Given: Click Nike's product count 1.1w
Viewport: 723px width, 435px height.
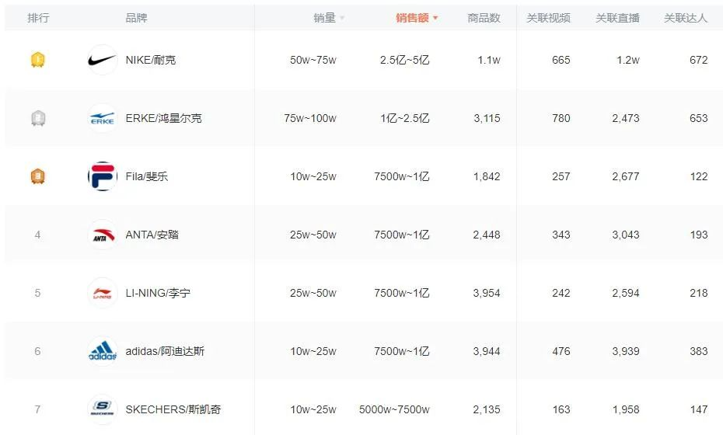Looking at the screenshot, I should tap(489, 60).
